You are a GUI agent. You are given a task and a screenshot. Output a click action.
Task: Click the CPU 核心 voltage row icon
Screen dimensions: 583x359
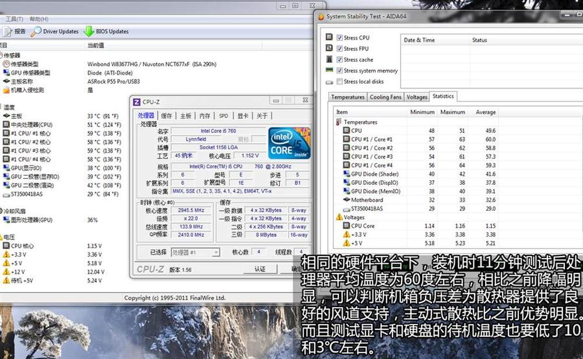[6, 246]
